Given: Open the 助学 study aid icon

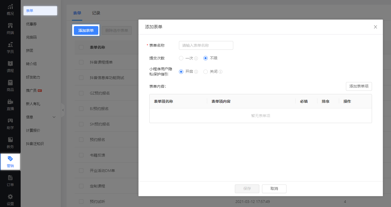Looking at the screenshot, I should (x=10, y=121).
